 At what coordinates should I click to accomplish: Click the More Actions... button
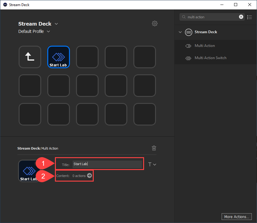point(237,217)
